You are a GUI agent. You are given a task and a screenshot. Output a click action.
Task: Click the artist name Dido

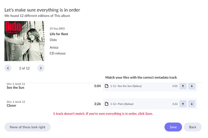53,40
